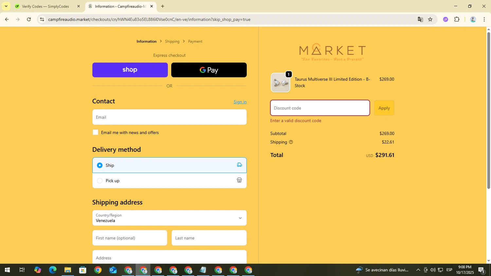Image resolution: width=491 pixels, height=276 pixels.
Task: Click the Chrome address bar URL
Action: (149, 19)
